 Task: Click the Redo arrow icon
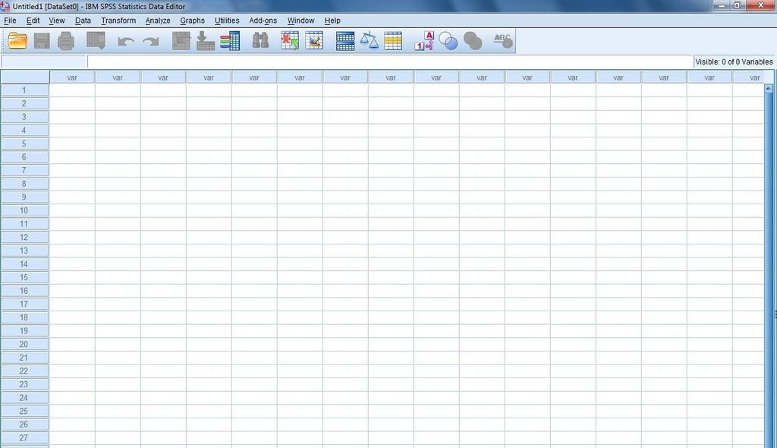coord(151,41)
